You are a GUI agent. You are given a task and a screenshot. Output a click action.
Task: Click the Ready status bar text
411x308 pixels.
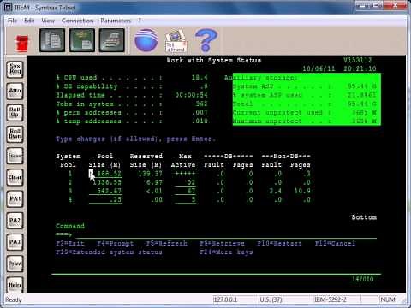14,299
